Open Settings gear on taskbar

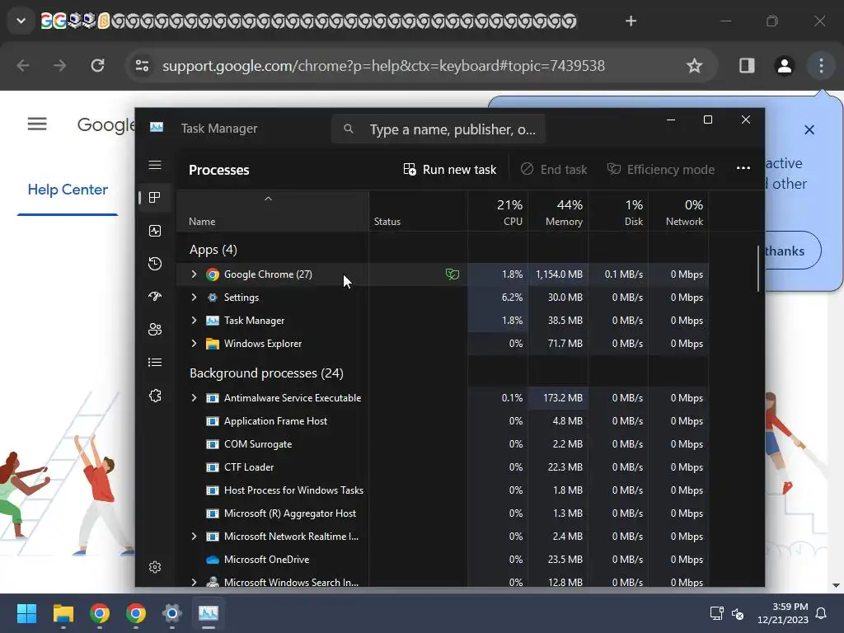tap(172, 613)
